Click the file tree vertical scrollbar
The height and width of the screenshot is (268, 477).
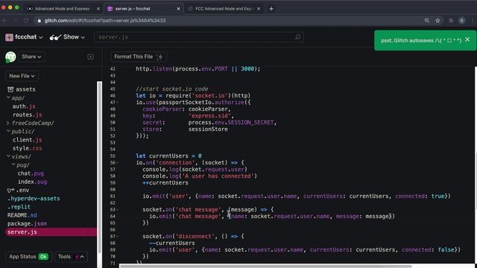point(99,167)
